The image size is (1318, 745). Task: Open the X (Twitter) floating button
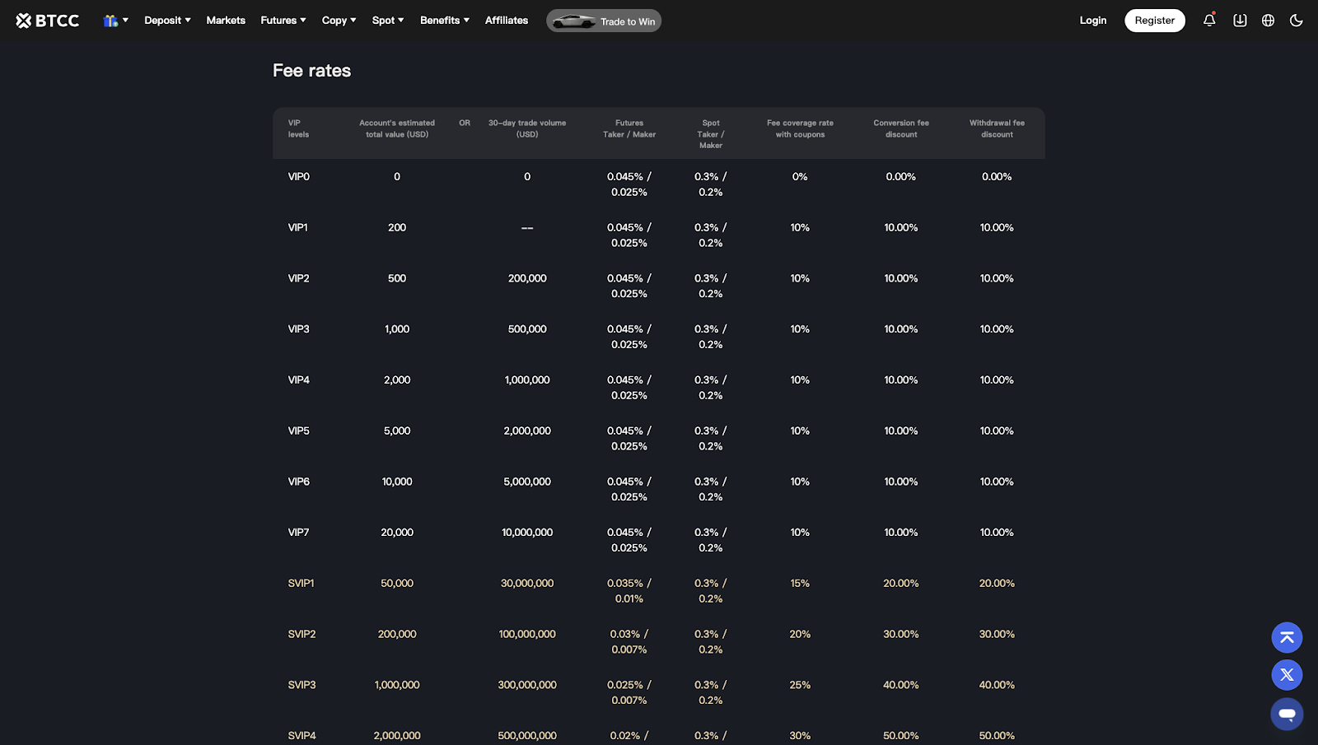(x=1287, y=675)
